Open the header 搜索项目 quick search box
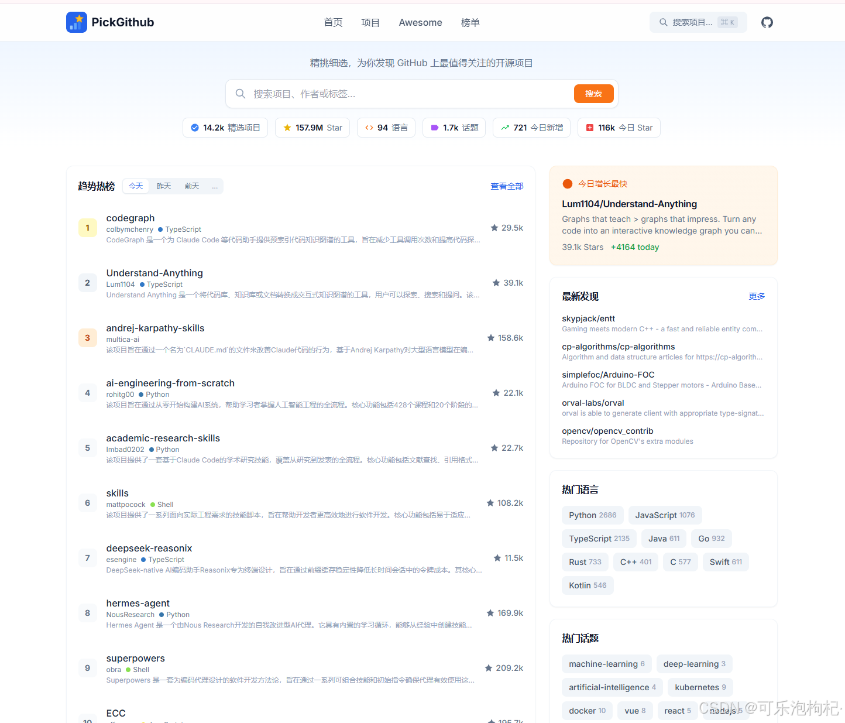The height and width of the screenshot is (723, 845). tap(698, 22)
